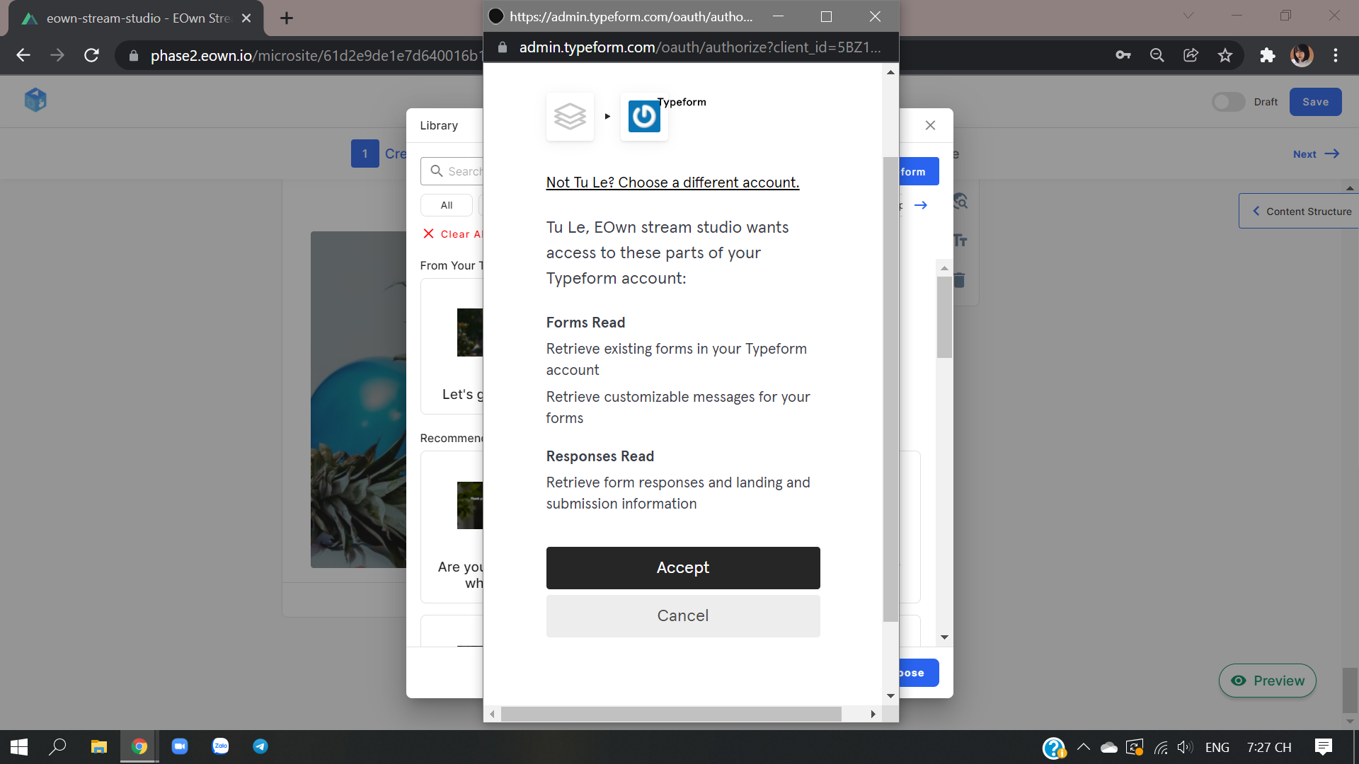This screenshot has height=764, width=1359.
Task: Open Windows Start menu
Action: [x=19, y=747]
